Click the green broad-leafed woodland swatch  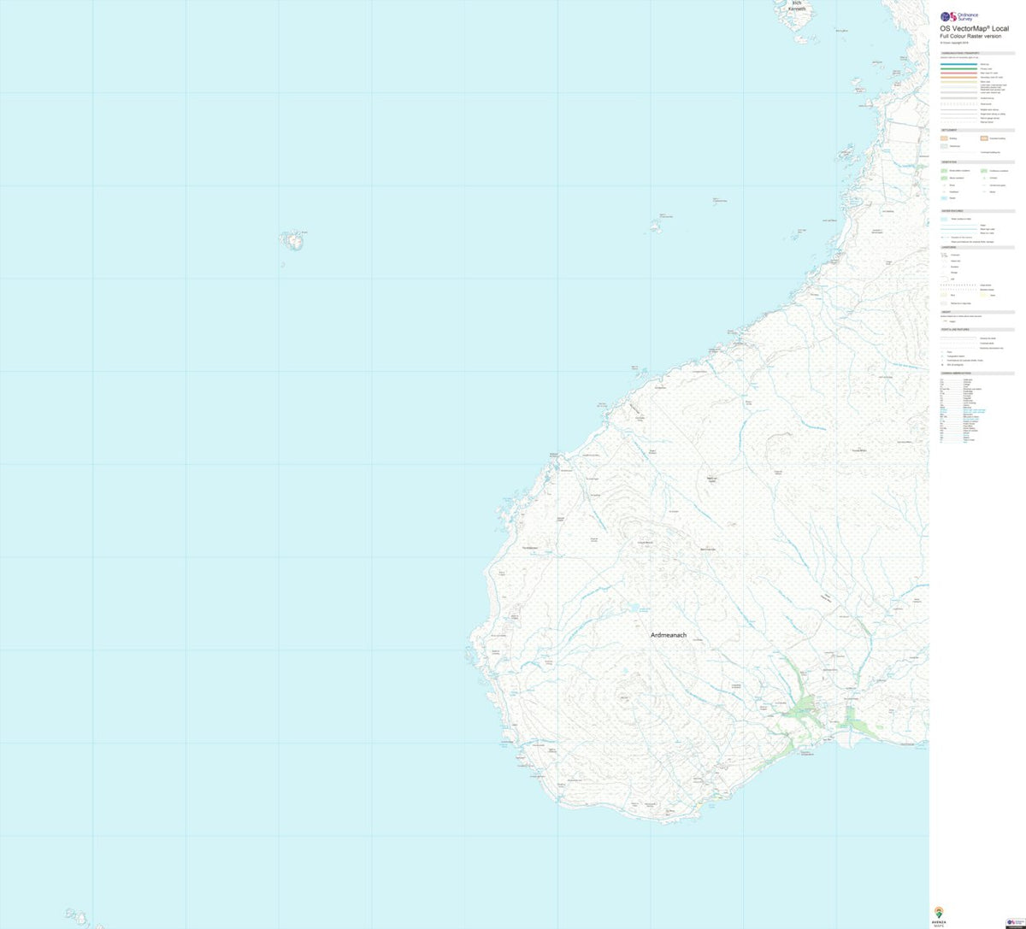(x=944, y=171)
